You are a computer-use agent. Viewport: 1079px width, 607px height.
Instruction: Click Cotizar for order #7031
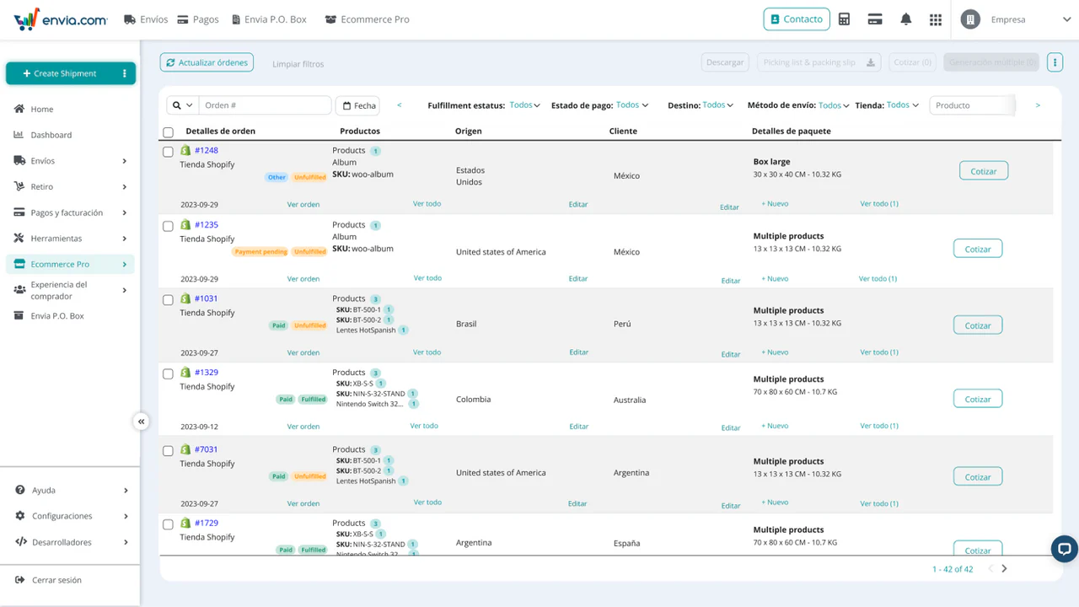click(x=978, y=477)
